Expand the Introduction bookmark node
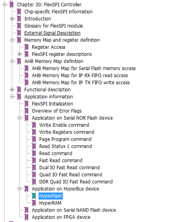This screenshot has height=222, width=182. [x=12, y=18]
